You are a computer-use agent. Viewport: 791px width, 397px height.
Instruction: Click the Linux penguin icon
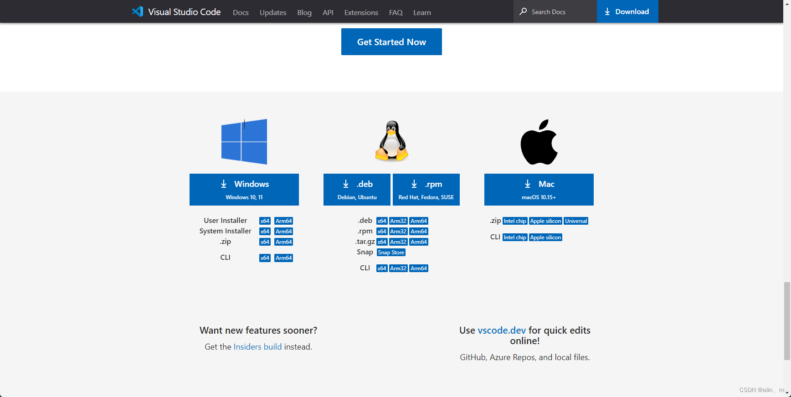(391, 141)
